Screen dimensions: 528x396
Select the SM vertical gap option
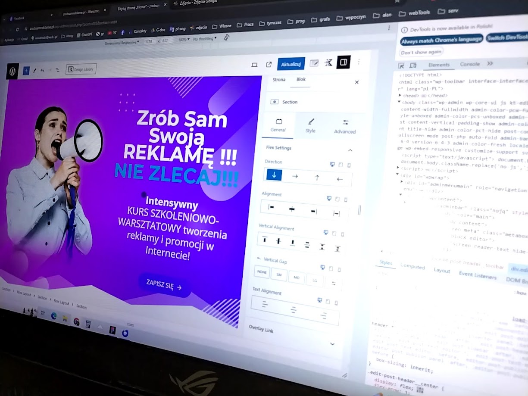click(x=279, y=274)
